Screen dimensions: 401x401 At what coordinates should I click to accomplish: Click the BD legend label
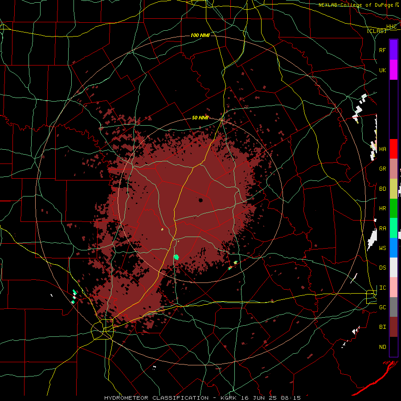point(382,189)
